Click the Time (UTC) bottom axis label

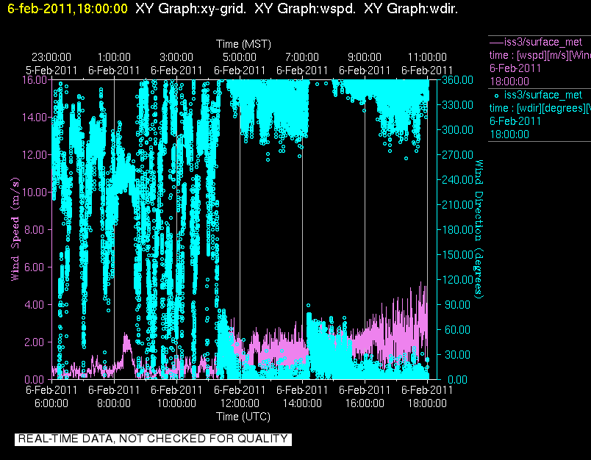coord(243,417)
